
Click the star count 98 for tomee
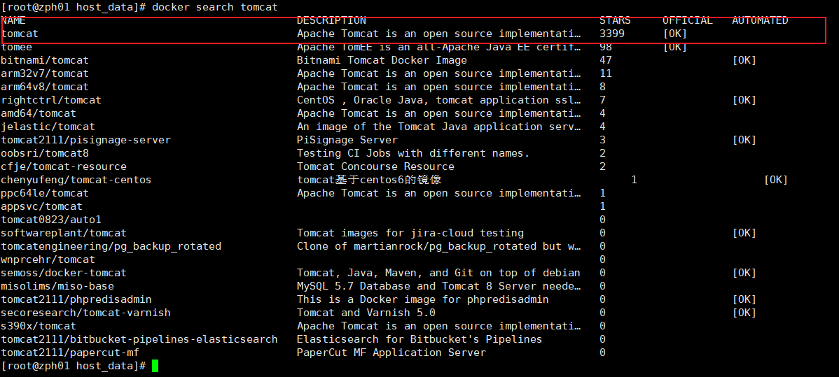(606, 47)
